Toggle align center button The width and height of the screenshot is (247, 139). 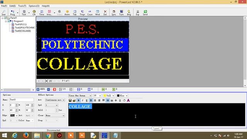[95, 100]
